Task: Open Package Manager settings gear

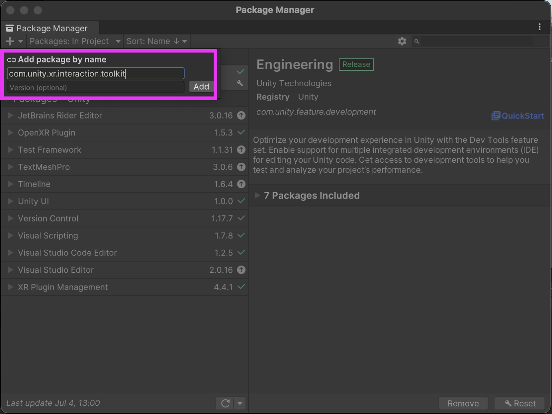Action: (x=402, y=41)
